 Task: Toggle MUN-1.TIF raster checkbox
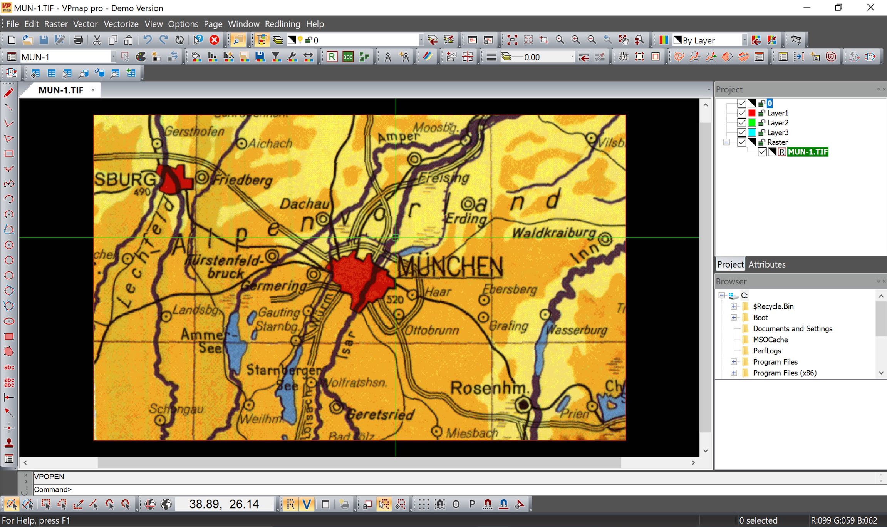pyautogui.click(x=762, y=152)
